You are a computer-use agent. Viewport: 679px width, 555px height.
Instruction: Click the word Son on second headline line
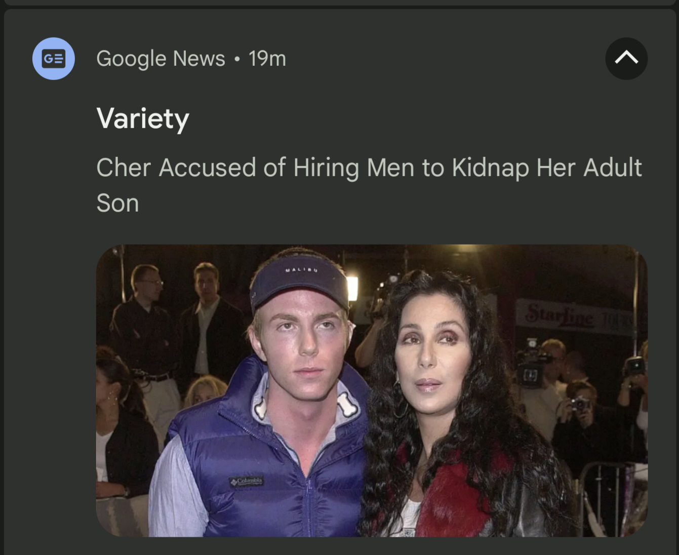pyautogui.click(x=117, y=204)
